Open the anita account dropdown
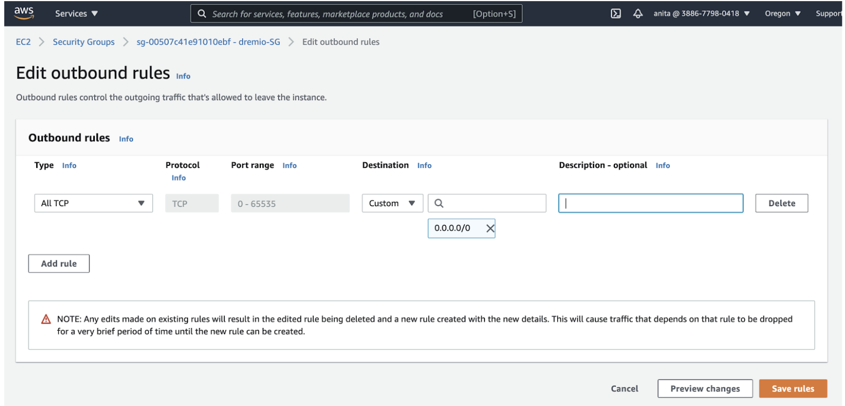This screenshot has height=406, width=845. [x=701, y=13]
